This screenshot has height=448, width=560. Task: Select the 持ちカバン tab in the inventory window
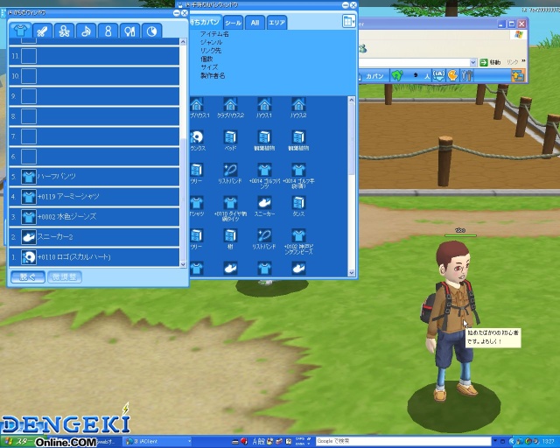tap(206, 22)
